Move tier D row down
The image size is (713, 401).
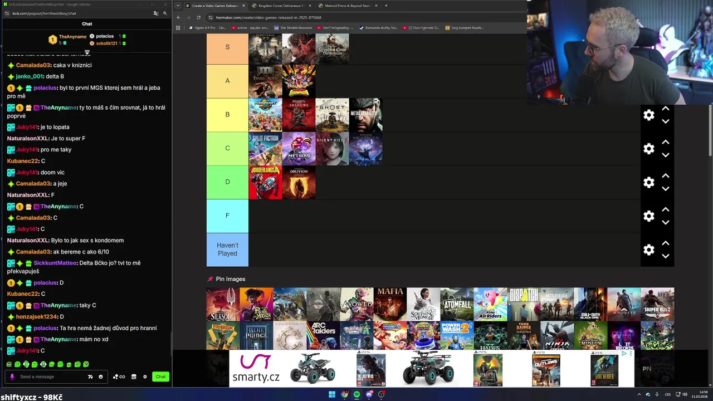pos(665,189)
